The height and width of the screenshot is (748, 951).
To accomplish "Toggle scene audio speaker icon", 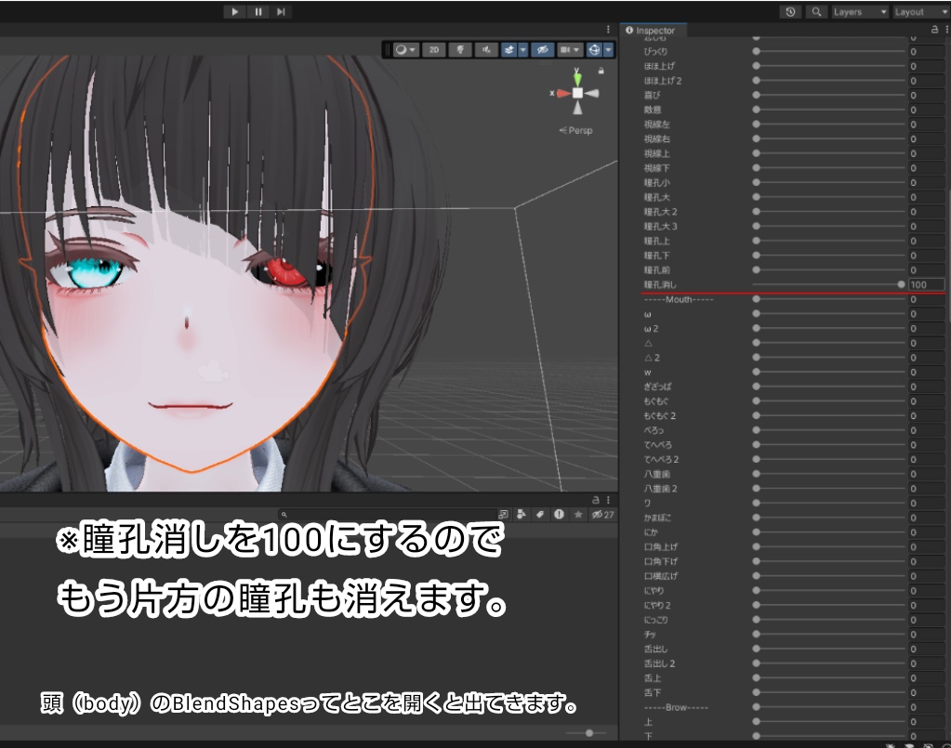I will click(x=486, y=49).
